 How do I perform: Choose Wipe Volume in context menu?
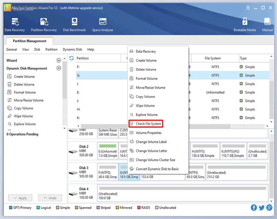tap(158, 105)
